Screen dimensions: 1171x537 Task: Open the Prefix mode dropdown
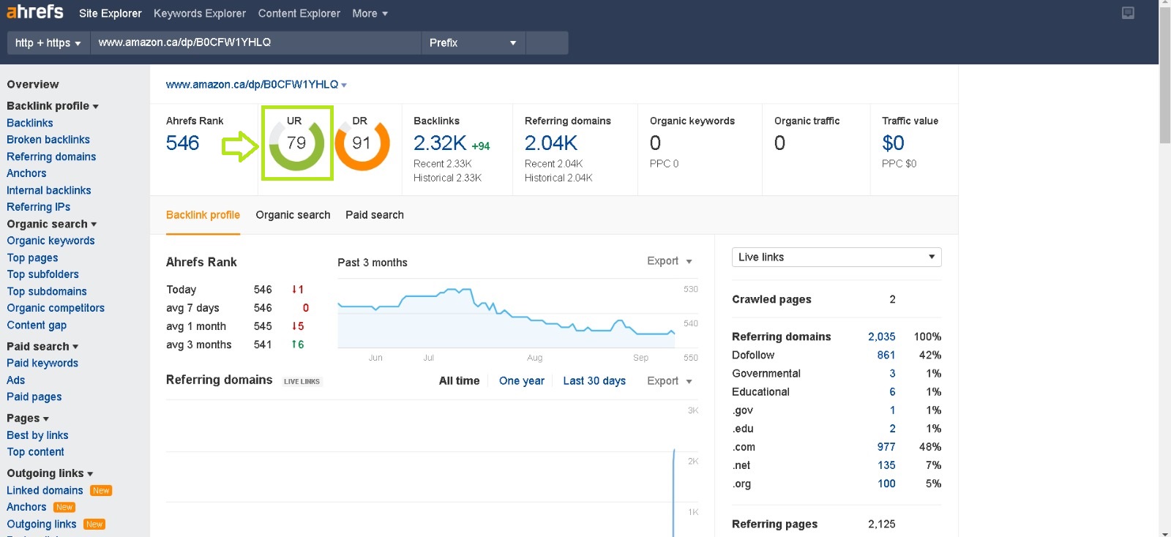pyautogui.click(x=472, y=43)
